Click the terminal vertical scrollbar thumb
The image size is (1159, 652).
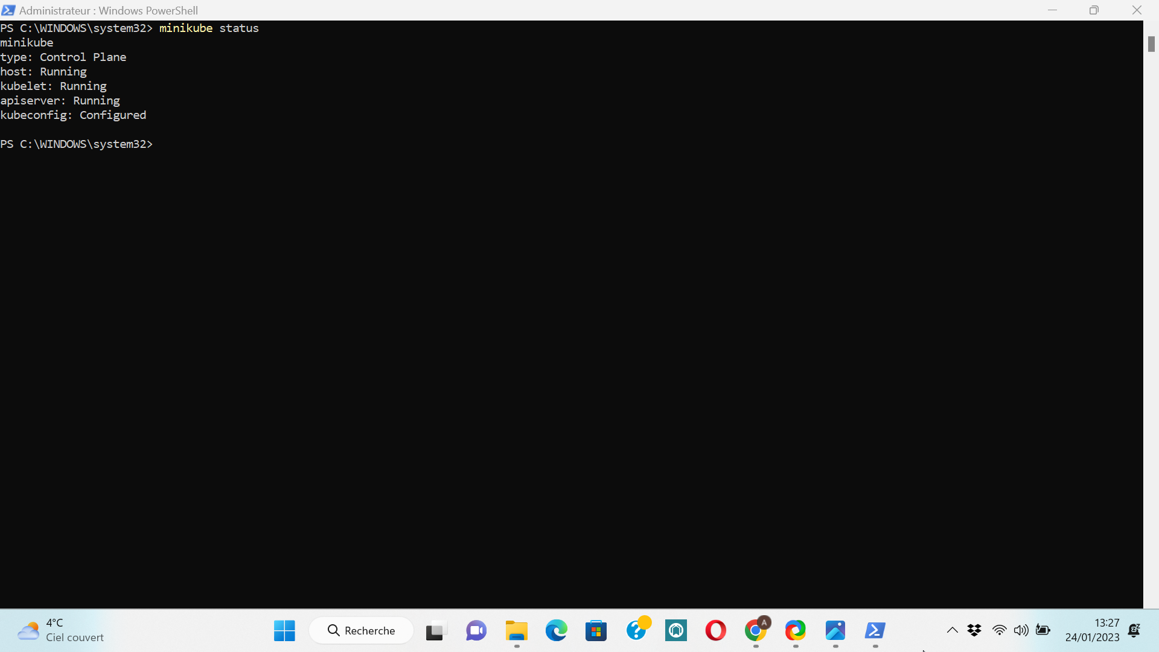pos(1151,44)
